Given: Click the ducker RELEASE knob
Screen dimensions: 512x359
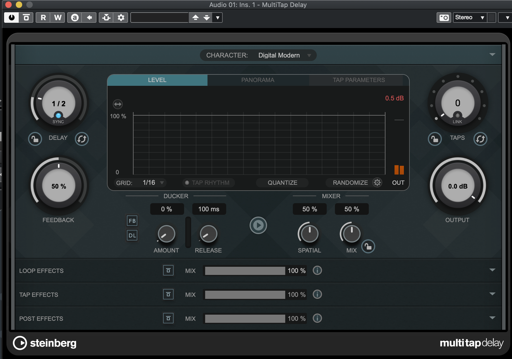Looking at the screenshot, I should pyautogui.click(x=208, y=234).
